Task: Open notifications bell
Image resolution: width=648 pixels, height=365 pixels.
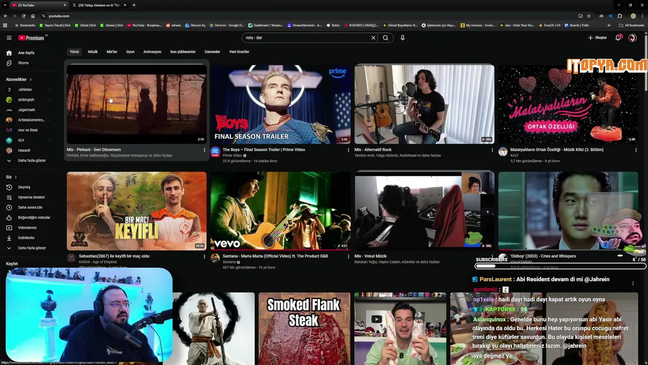Action: (618, 38)
